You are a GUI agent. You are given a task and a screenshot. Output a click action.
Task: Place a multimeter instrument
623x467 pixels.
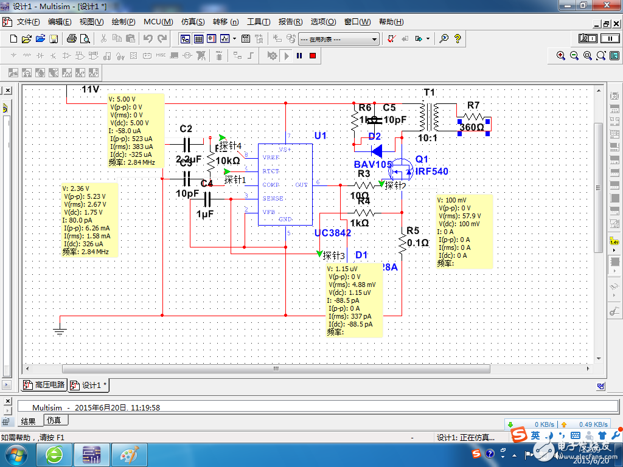point(614,95)
